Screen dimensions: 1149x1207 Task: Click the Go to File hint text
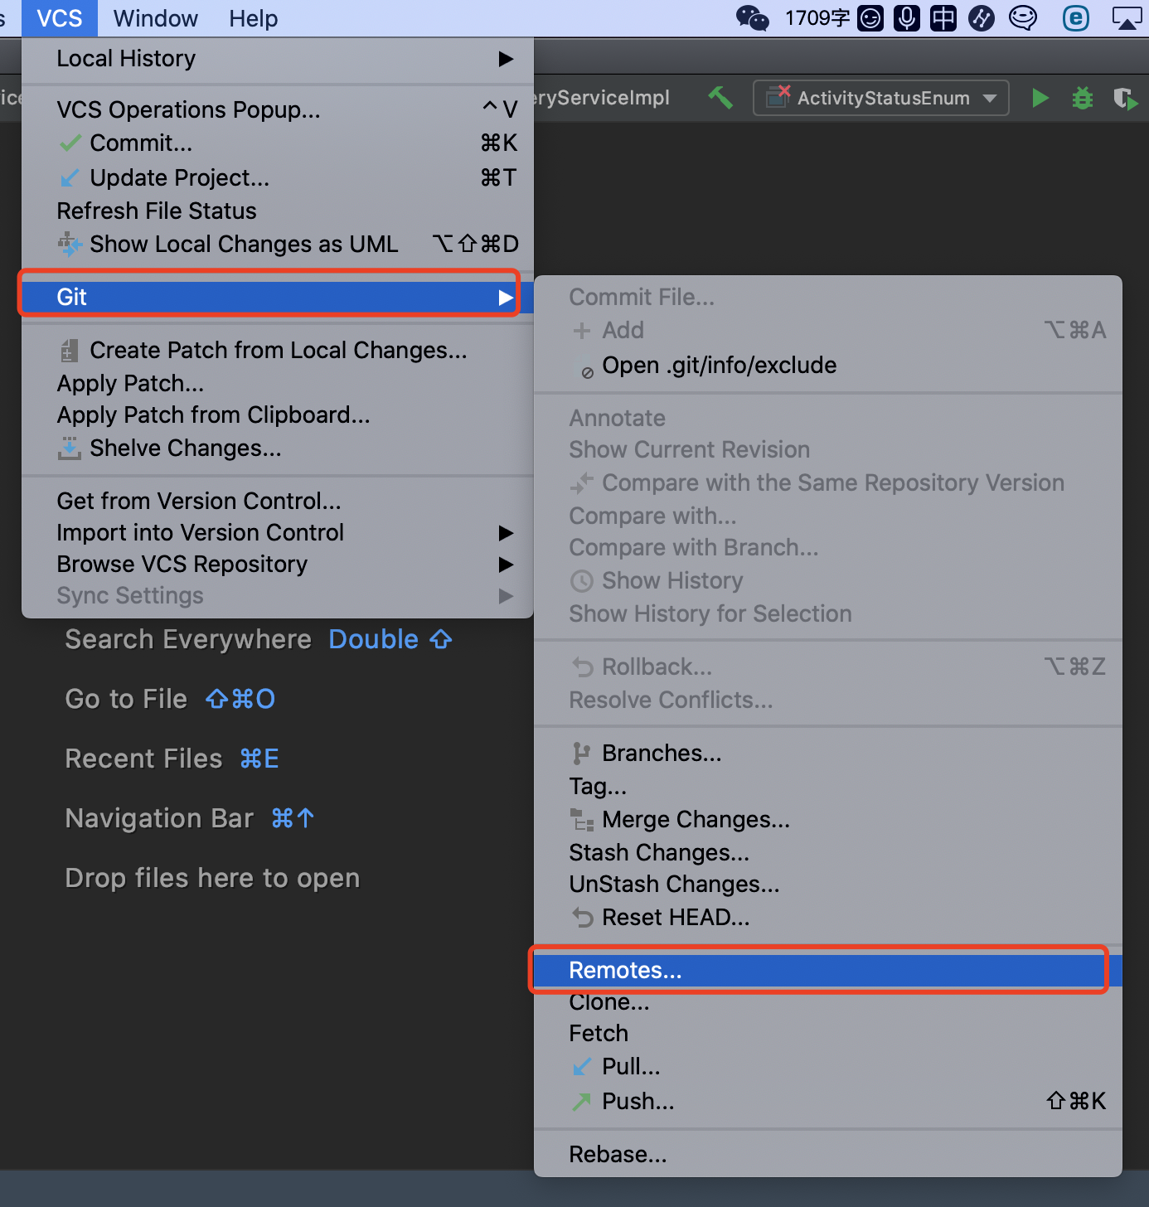[x=126, y=699]
